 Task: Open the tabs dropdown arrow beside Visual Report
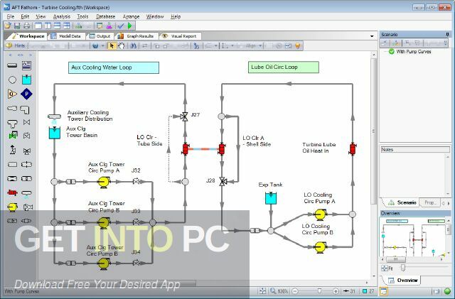pyautogui.click(x=372, y=36)
